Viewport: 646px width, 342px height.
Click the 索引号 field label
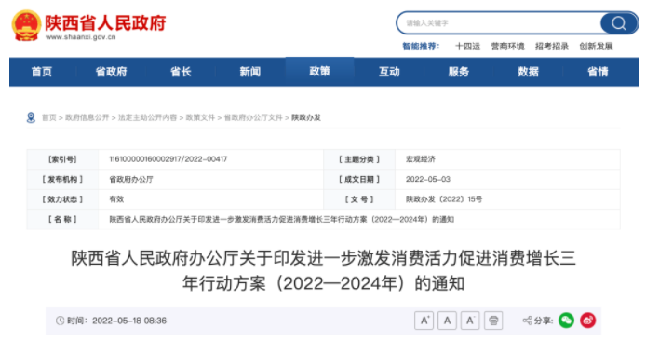pyautogui.click(x=62, y=159)
